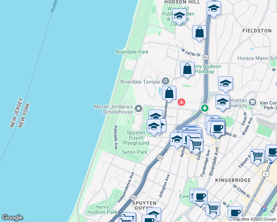
Task: Click the Riverdale Temple text label
Action: [x=140, y=82]
